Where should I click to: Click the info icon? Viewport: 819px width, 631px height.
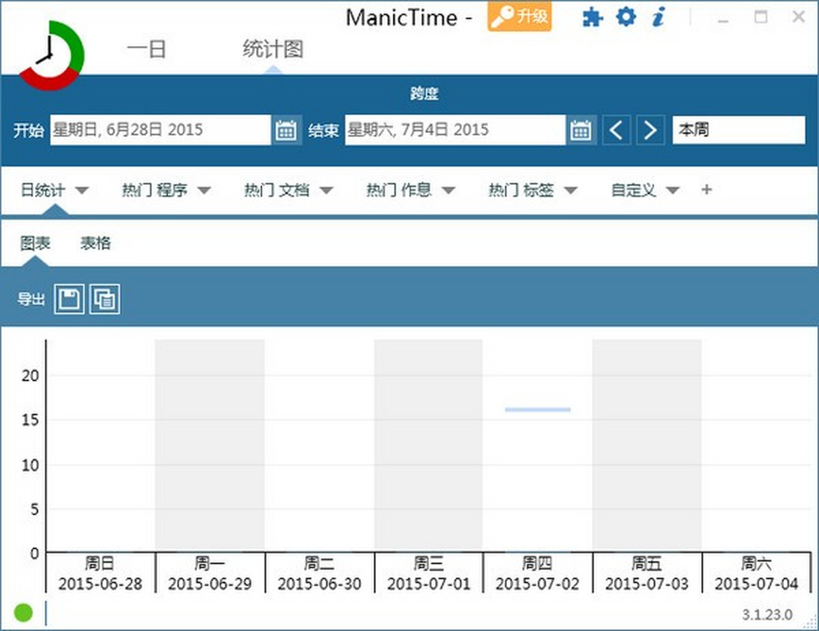tap(658, 18)
